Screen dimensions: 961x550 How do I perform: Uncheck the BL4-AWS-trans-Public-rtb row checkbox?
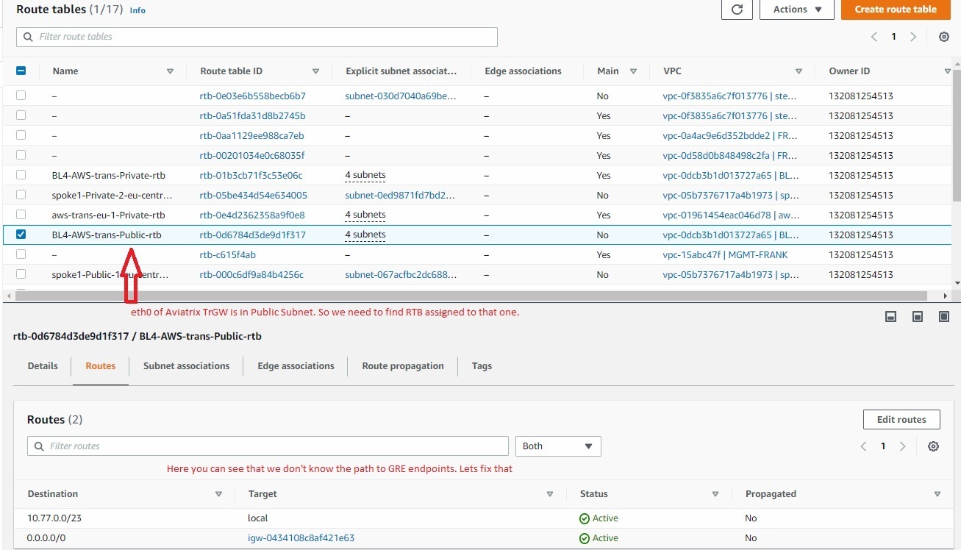point(21,235)
